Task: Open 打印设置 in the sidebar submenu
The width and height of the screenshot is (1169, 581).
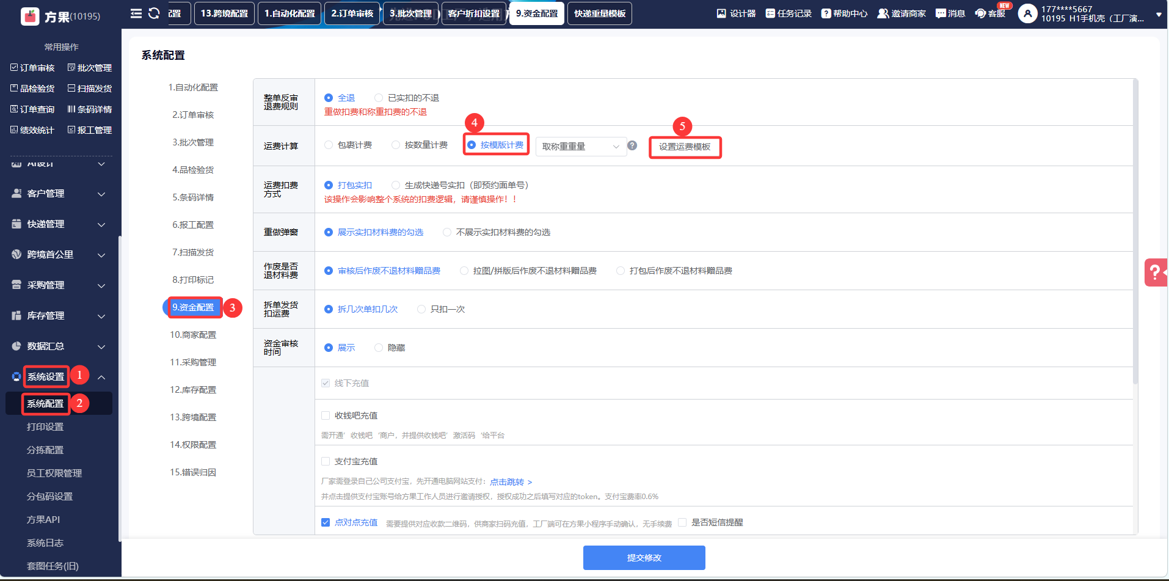Action: point(45,427)
